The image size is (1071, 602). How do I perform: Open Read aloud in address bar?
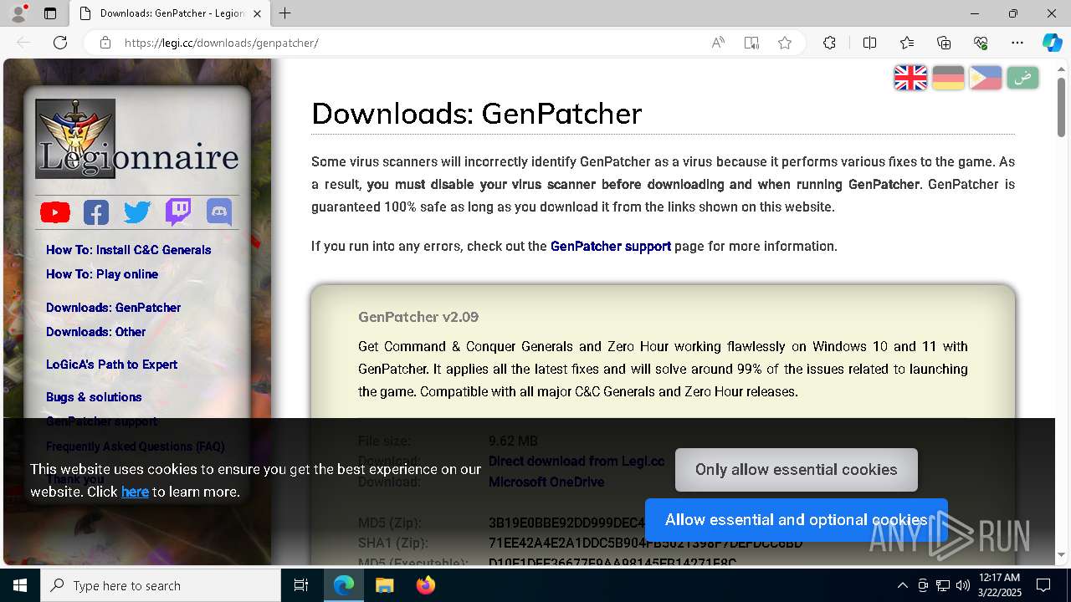[x=718, y=43]
